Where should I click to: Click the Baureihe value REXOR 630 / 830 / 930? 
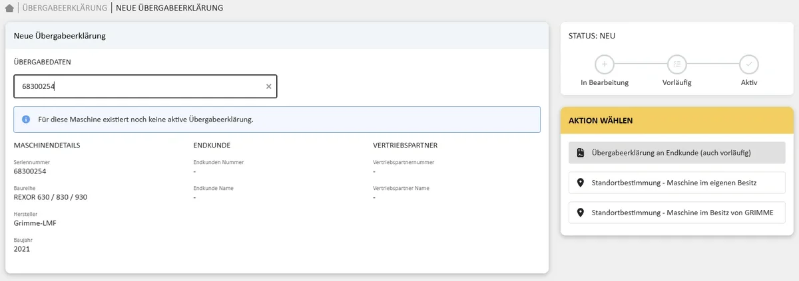(x=51, y=197)
